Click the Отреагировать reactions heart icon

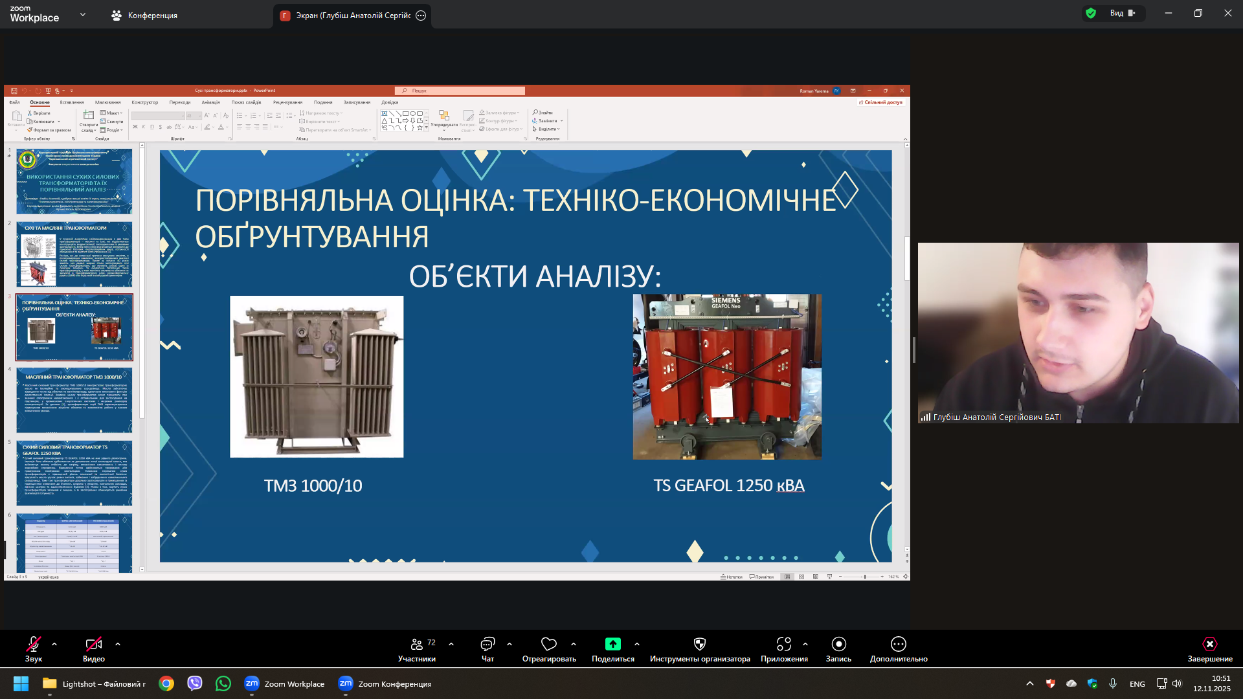[x=549, y=644]
